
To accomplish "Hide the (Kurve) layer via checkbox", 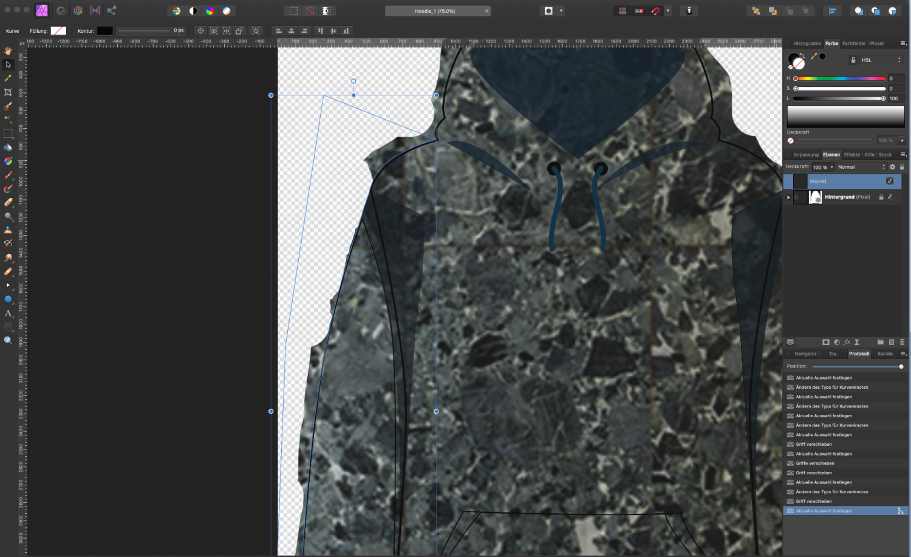I will (x=890, y=181).
